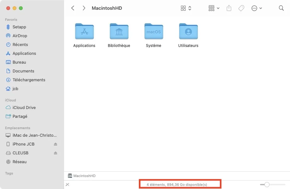Open the Système macOS folder icon
The width and height of the screenshot is (290, 189).
coord(154,31)
